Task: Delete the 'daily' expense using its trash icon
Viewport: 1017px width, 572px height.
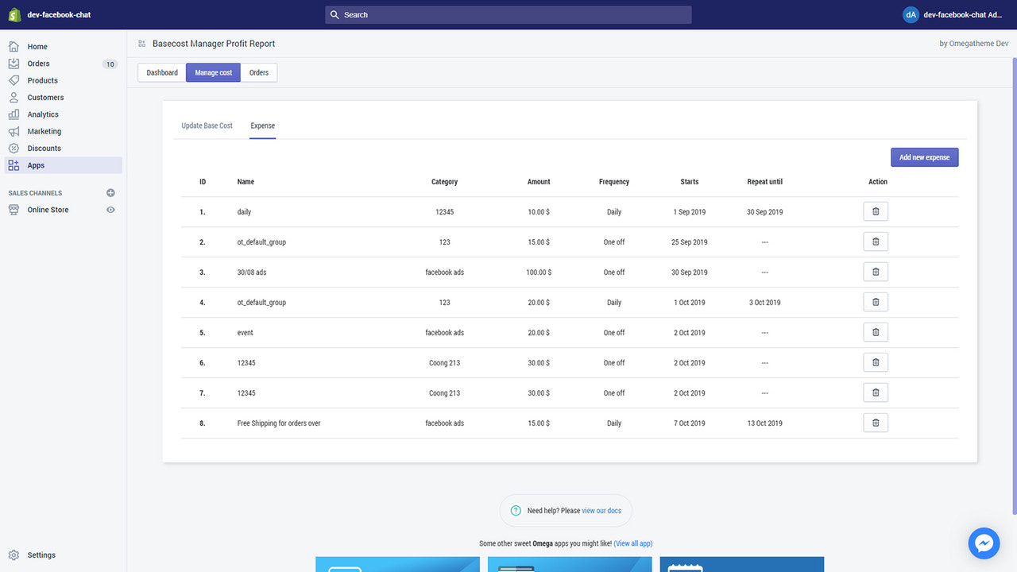Action: [876, 211]
